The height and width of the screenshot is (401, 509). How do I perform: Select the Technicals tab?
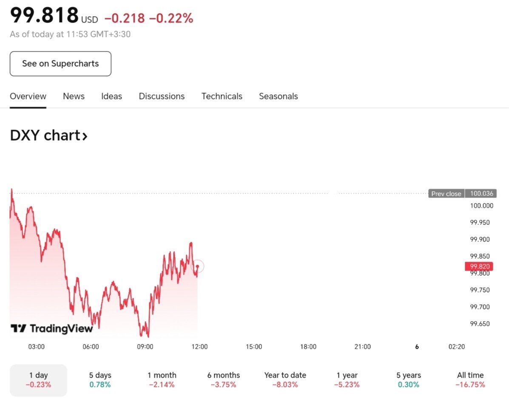[222, 96]
